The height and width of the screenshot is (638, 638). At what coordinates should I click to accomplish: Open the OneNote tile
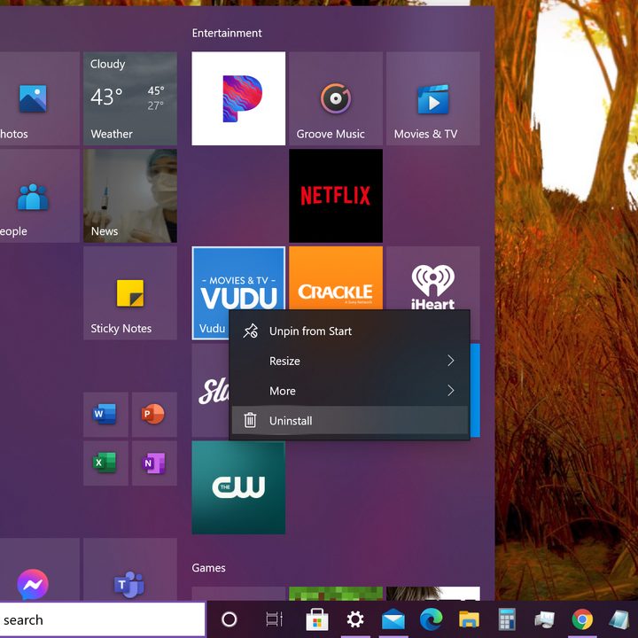pos(154,463)
